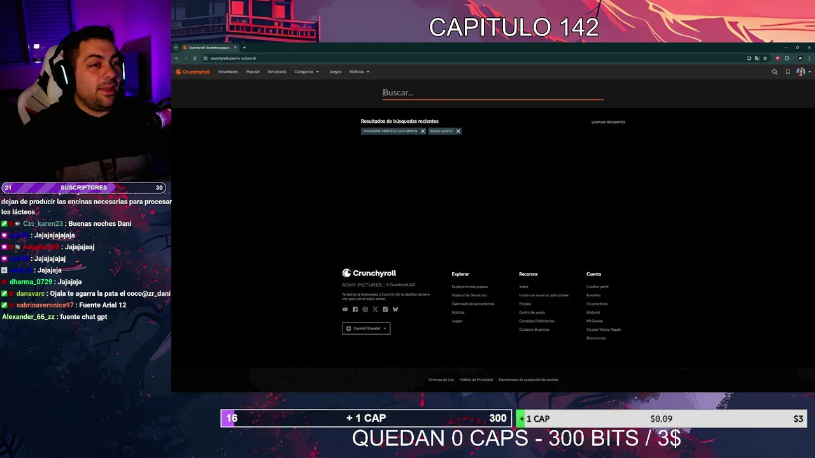Image resolution: width=815 pixels, height=458 pixels.
Task: Open the browser extensions puzzle icon
Action: pyautogui.click(x=787, y=58)
